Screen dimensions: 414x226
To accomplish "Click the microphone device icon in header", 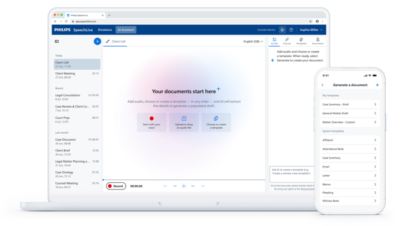I will click(283, 30).
